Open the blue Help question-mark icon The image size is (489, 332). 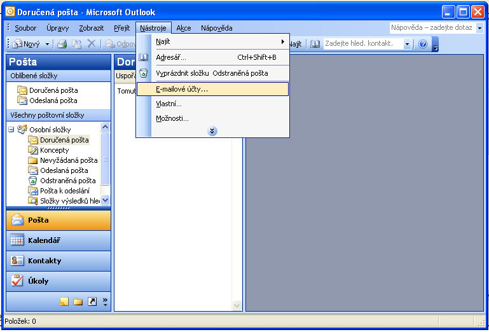(423, 44)
